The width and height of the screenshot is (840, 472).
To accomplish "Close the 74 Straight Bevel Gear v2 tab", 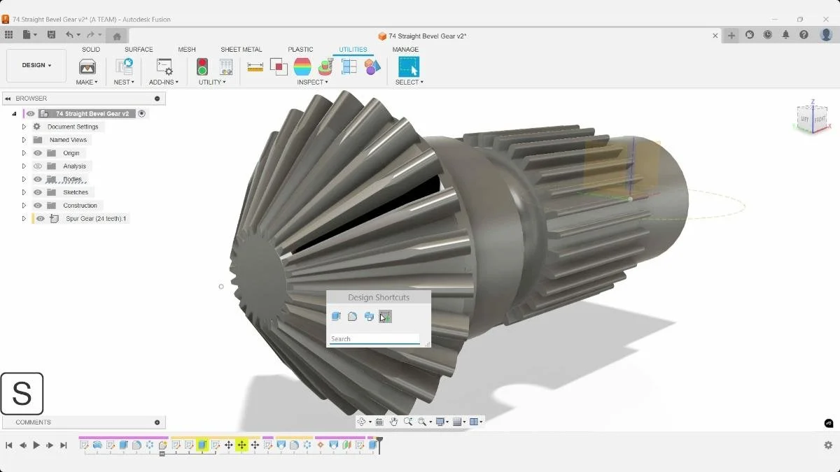I will coord(715,36).
